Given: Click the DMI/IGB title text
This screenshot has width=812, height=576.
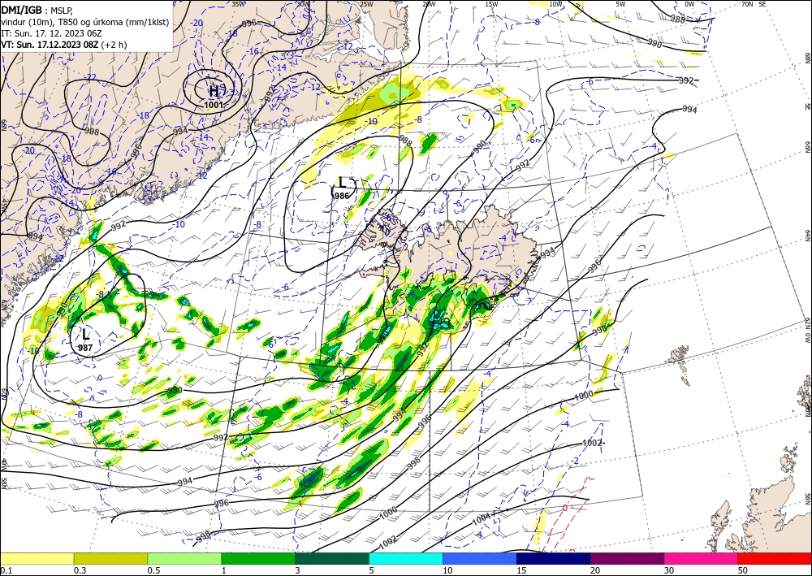Looking at the screenshot, I should click(21, 9).
